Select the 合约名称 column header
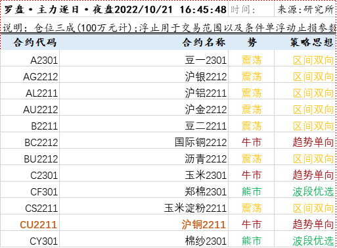 click(x=204, y=42)
